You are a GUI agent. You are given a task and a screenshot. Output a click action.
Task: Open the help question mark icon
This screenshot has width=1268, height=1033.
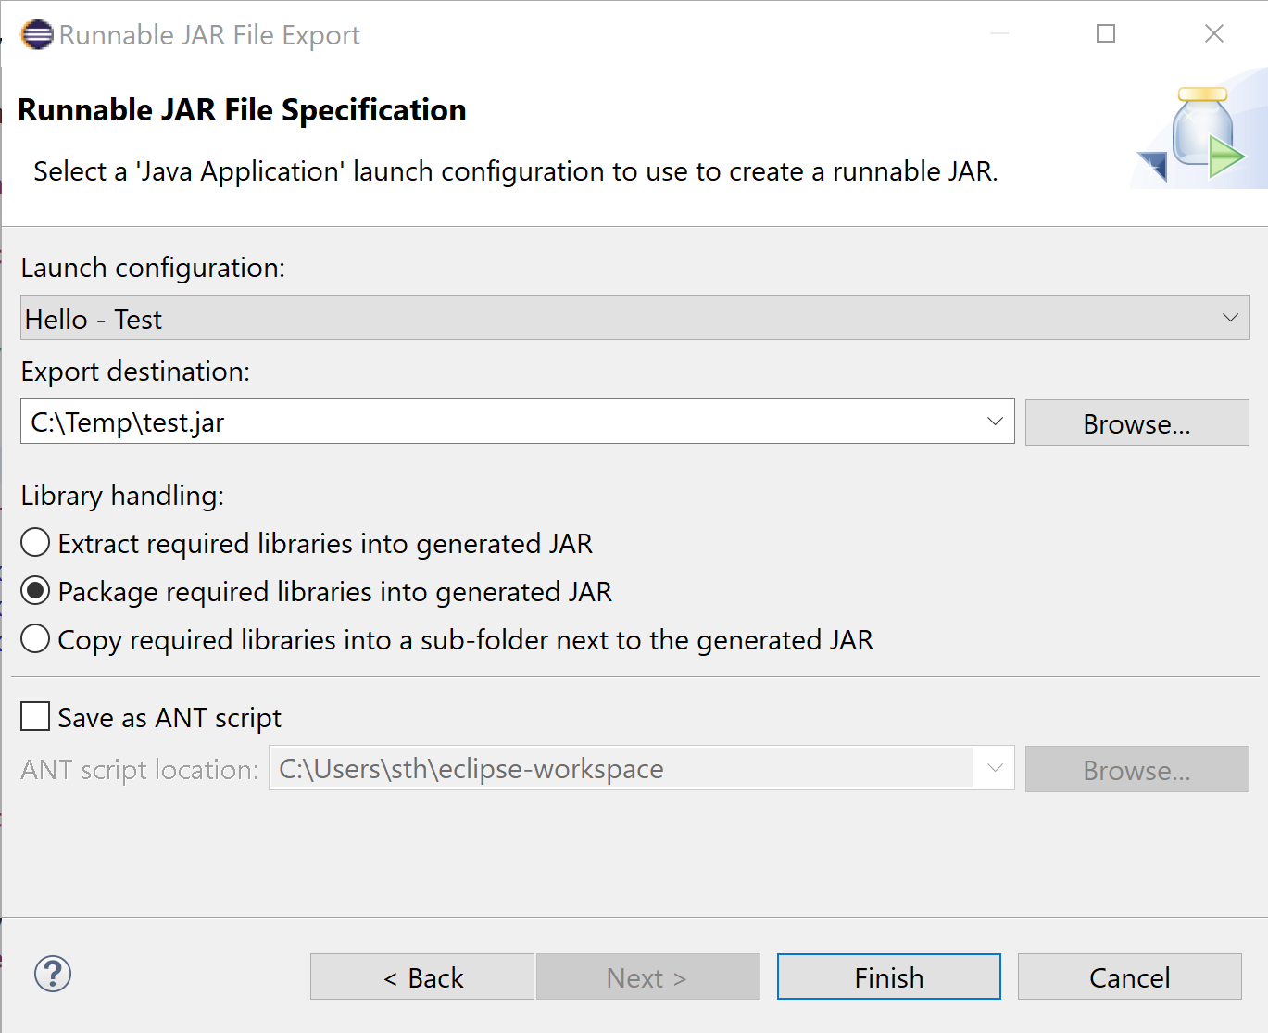53,974
